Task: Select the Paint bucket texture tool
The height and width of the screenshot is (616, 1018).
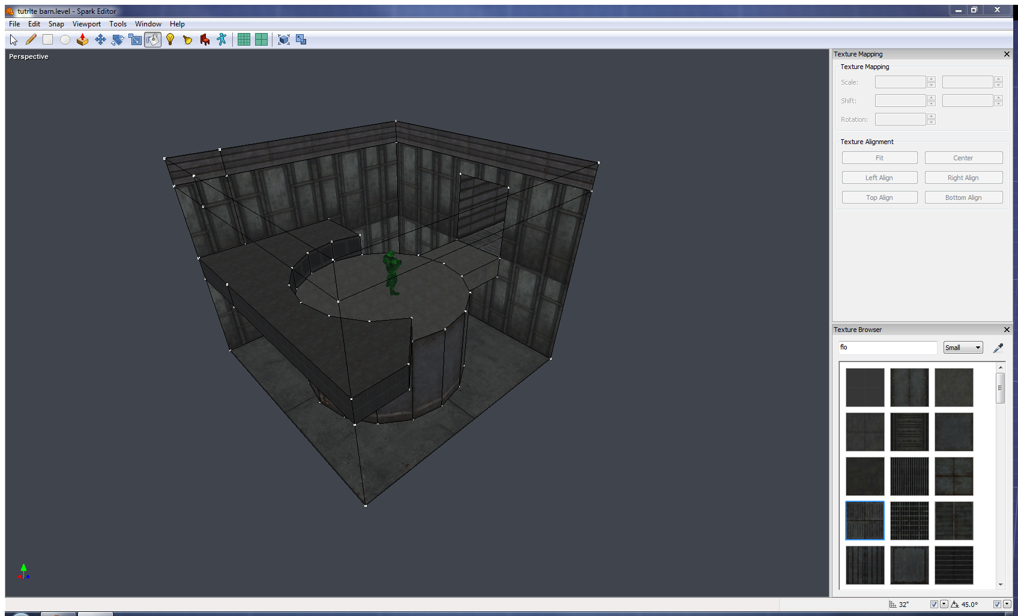Action: [x=153, y=40]
